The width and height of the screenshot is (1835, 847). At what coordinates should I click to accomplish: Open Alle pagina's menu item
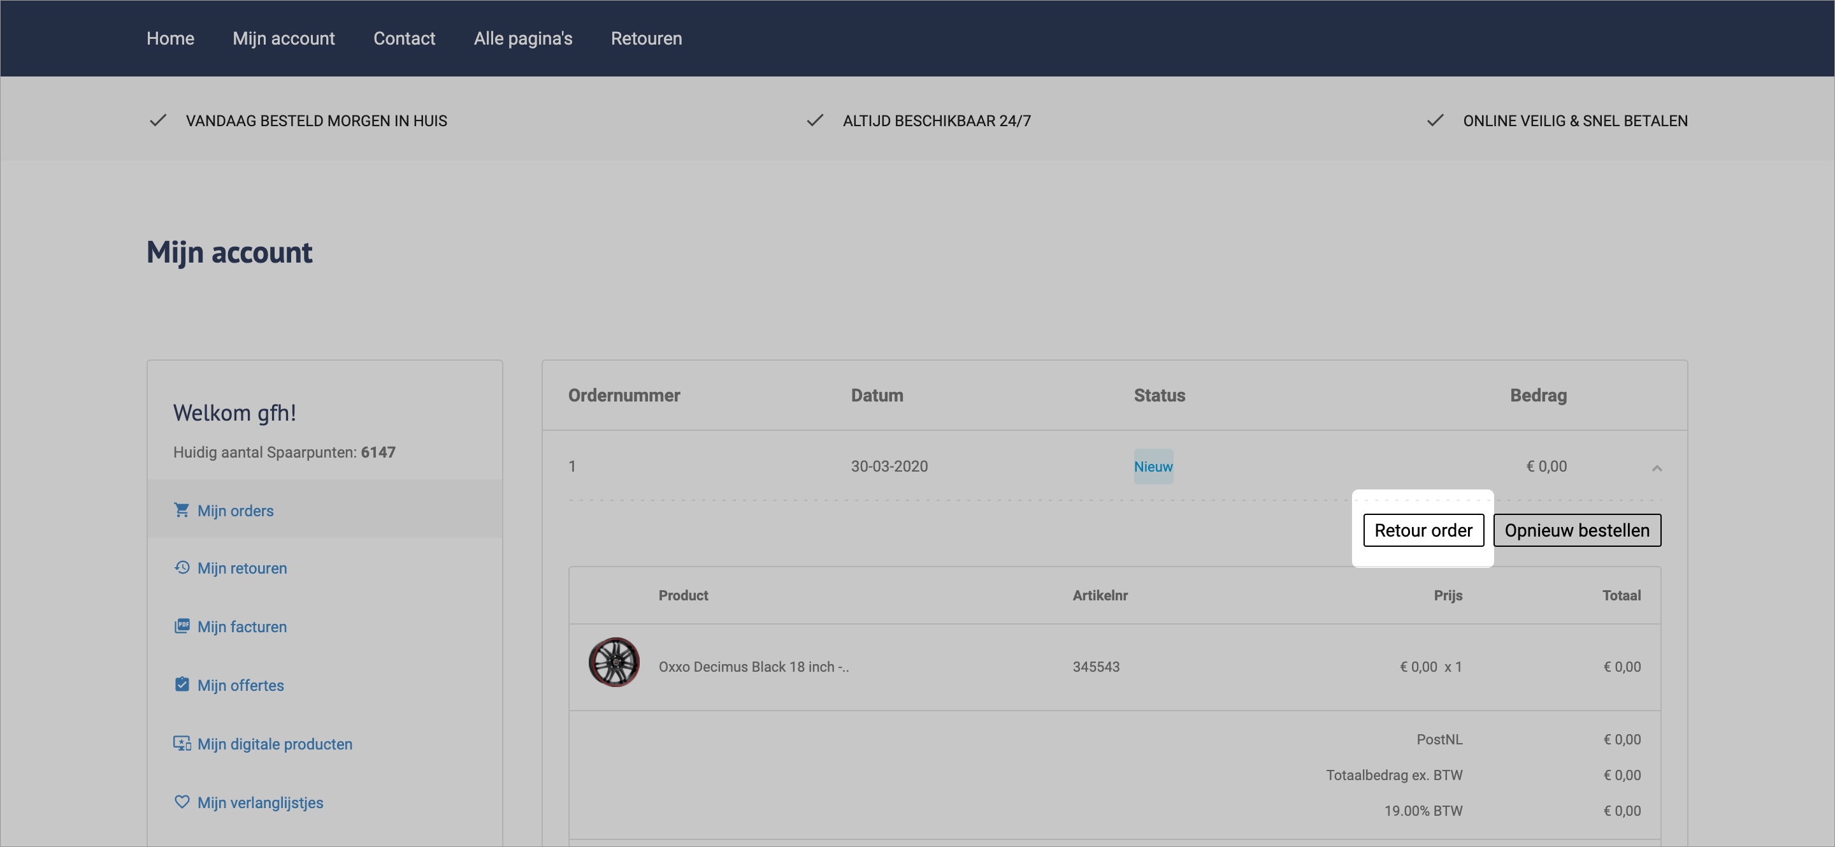(523, 38)
